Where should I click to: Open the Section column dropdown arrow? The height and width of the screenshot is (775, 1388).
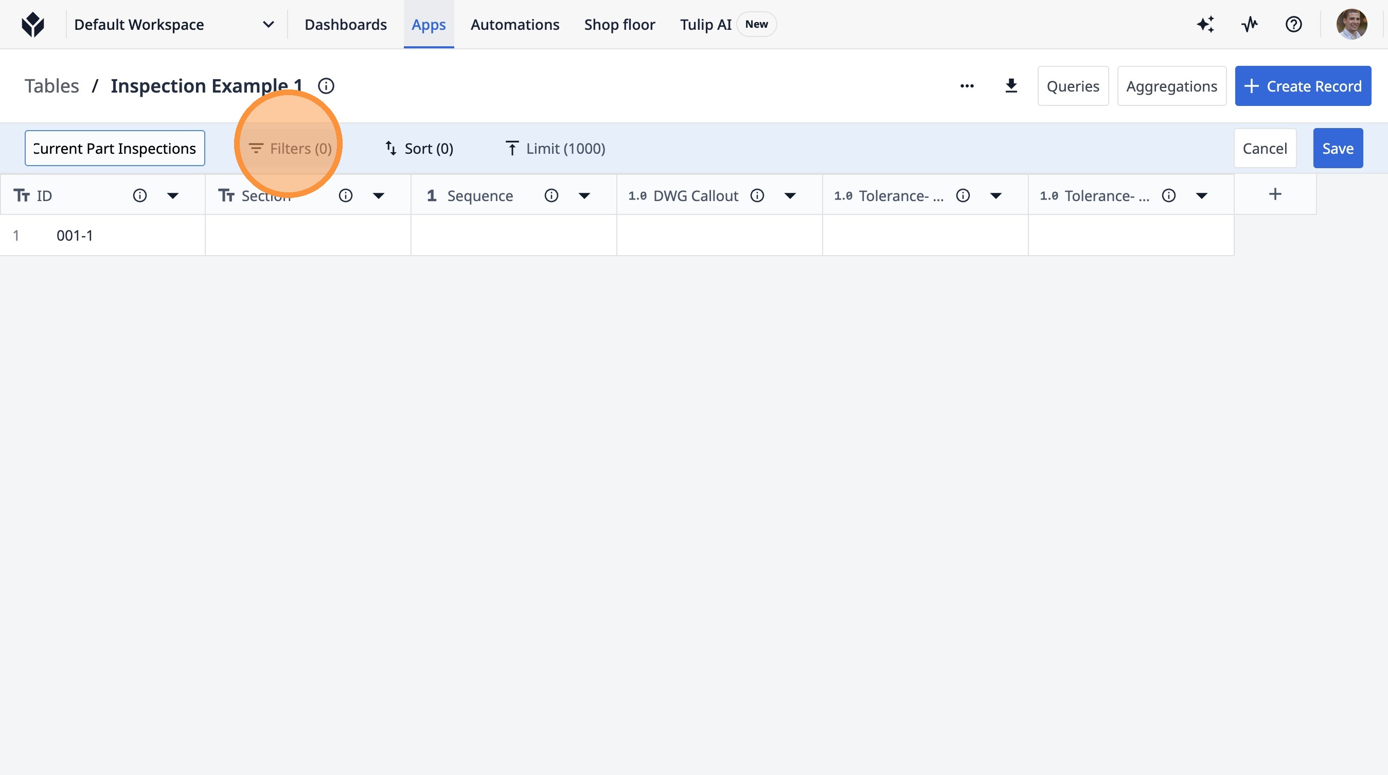click(378, 195)
